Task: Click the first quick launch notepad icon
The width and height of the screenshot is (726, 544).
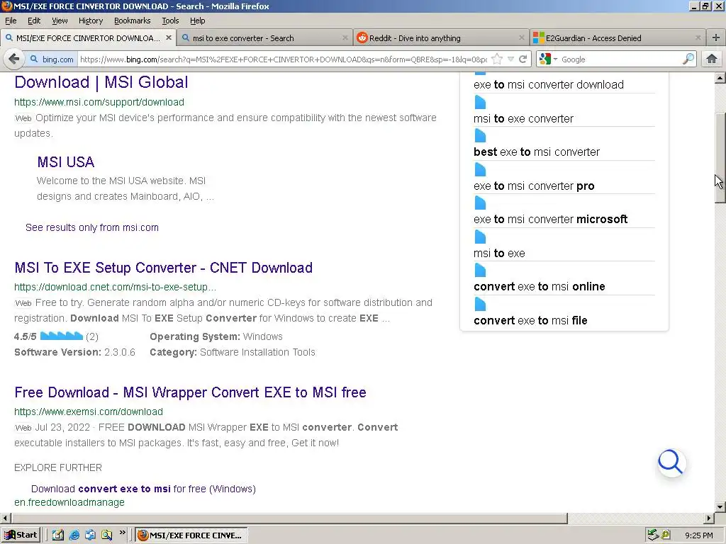Action: (58, 535)
